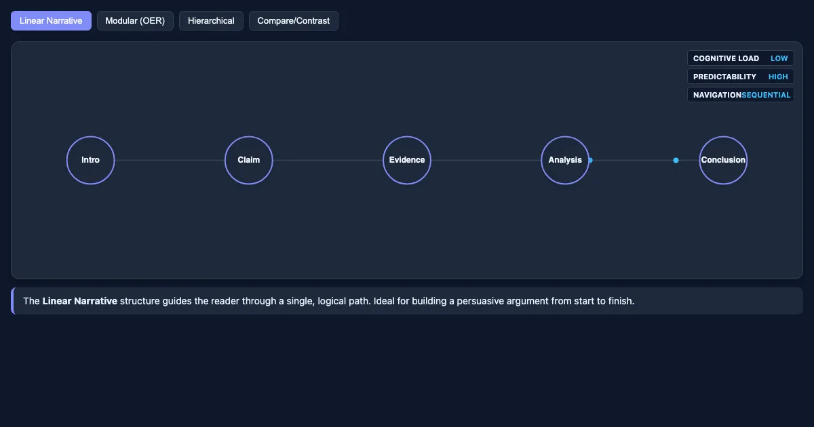This screenshot has height=427, width=814.
Task: Click the blue dot next to Analysis node
Action: [590, 160]
